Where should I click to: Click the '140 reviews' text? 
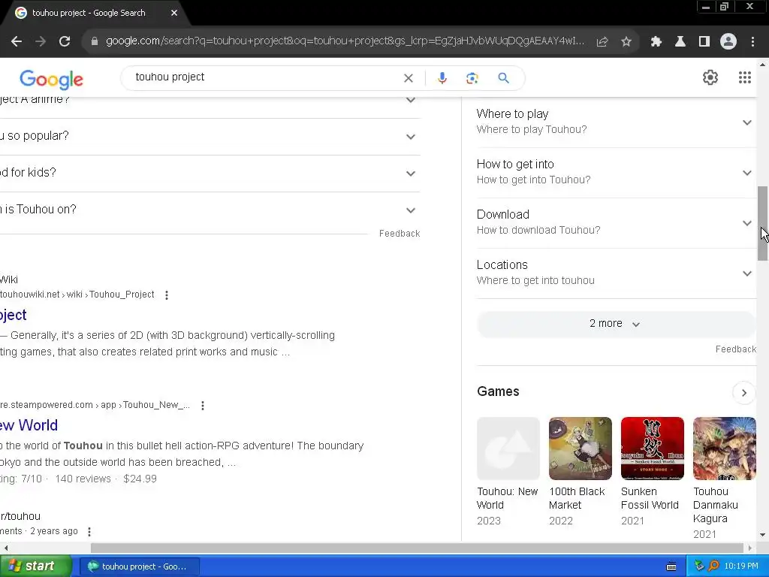83,479
